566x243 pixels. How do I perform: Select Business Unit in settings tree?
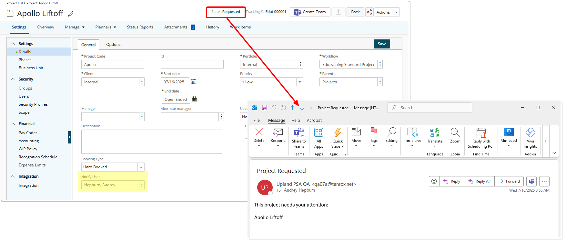[31, 68]
